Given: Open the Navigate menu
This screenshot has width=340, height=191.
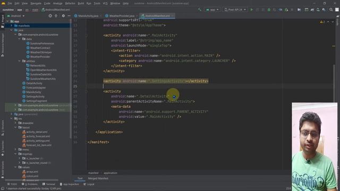Looking at the screenshot, I should coord(36,4).
